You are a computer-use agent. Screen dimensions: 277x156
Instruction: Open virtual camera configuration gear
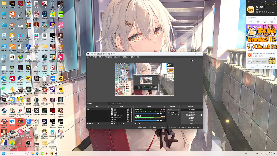click(x=202, y=115)
